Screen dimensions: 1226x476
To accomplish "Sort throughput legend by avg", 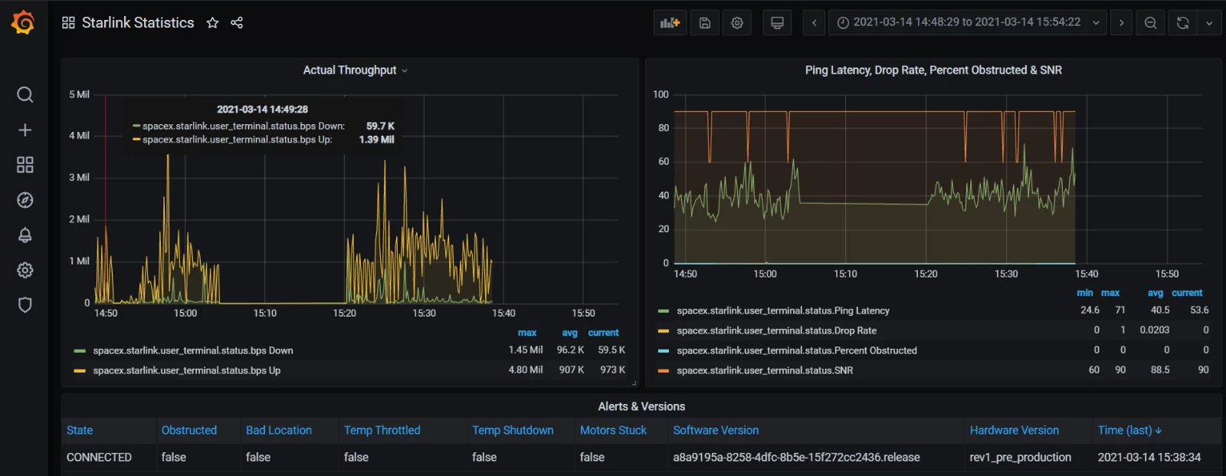I will 569,333.
